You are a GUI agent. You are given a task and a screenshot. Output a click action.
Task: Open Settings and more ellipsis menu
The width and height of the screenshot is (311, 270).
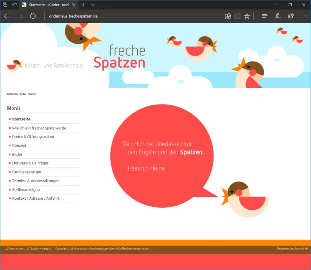coord(304,16)
